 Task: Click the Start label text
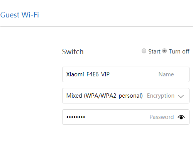(154, 52)
